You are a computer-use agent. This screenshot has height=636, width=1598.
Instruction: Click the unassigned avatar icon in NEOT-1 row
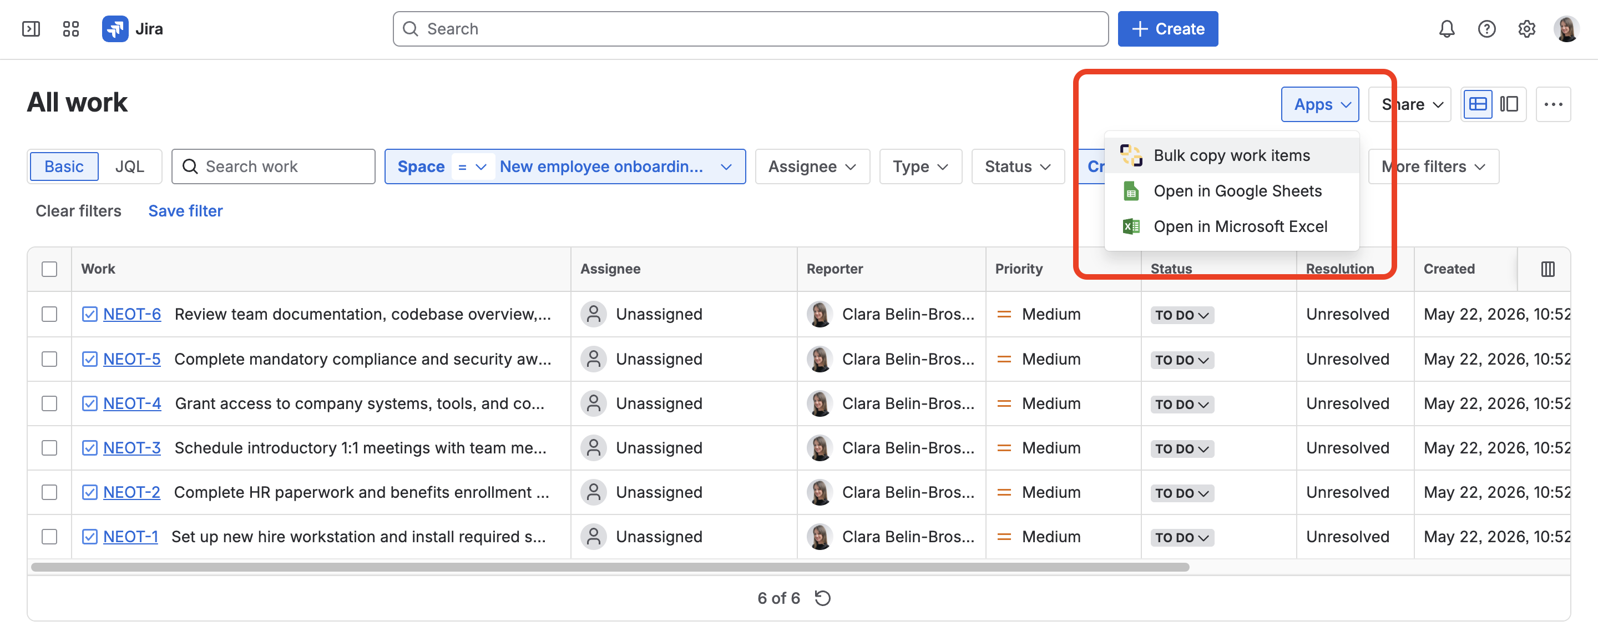(593, 536)
